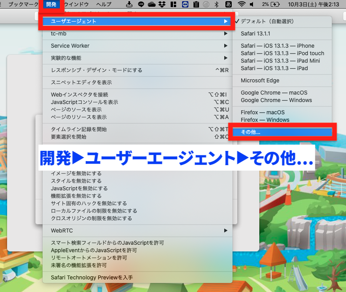Toggle イメージを無効にする

point(137,173)
